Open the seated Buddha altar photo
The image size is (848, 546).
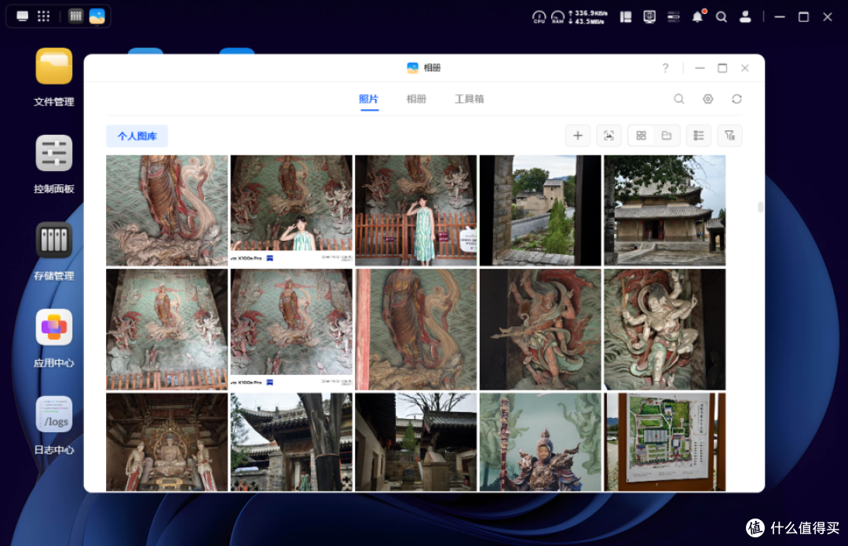[x=166, y=442]
